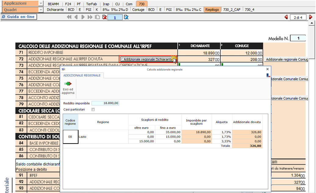
Task: Open the 730_4 tab
Action: click(249, 9)
